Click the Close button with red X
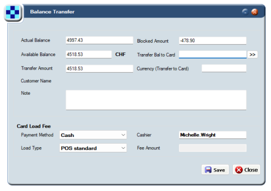Viewport: 271px width, 191px height. pos(246,170)
